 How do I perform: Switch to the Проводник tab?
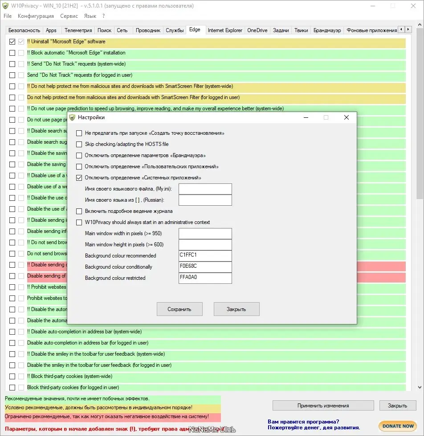[x=148, y=30]
